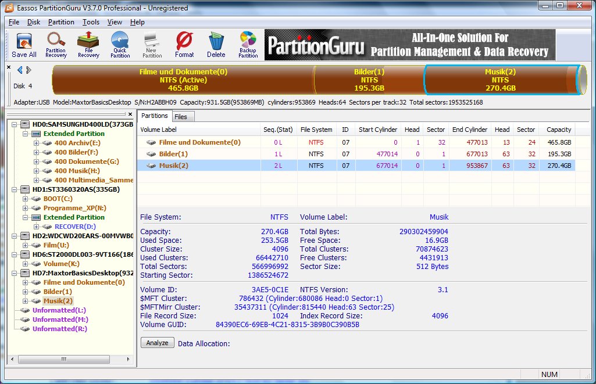Open the Disk menu
The width and height of the screenshot is (596, 384).
34,22
